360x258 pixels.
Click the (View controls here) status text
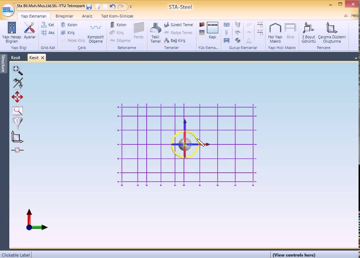click(294, 255)
